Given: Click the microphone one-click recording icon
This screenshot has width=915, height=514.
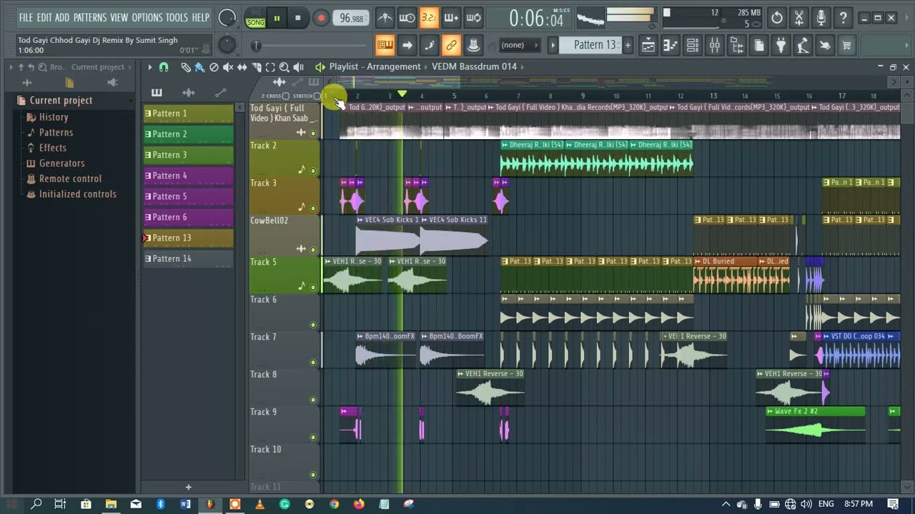Looking at the screenshot, I should [x=821, y=18].
